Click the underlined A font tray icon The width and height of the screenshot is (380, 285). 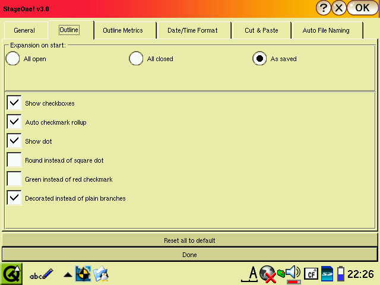click(249, 274)
